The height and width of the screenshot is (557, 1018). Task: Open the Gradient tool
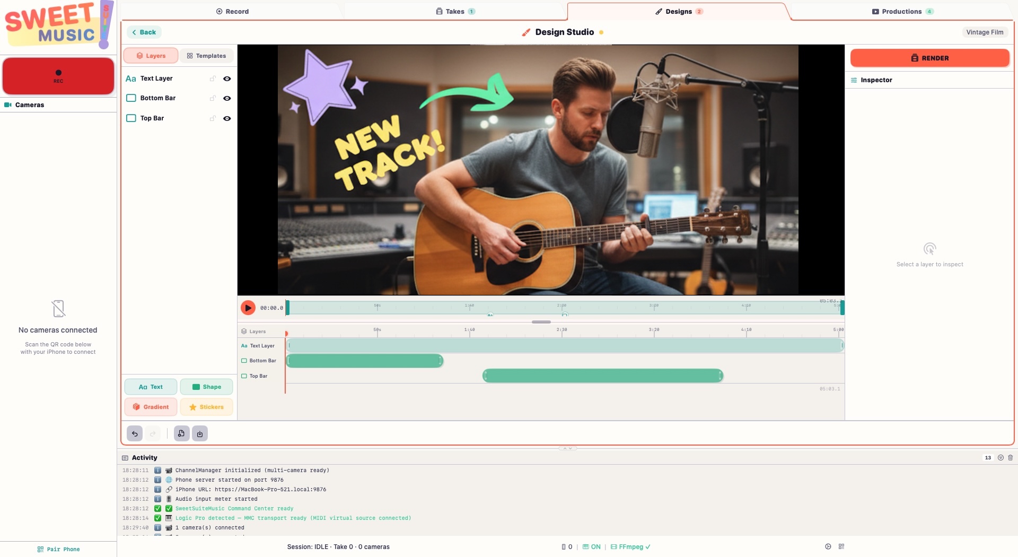point(151,407)
